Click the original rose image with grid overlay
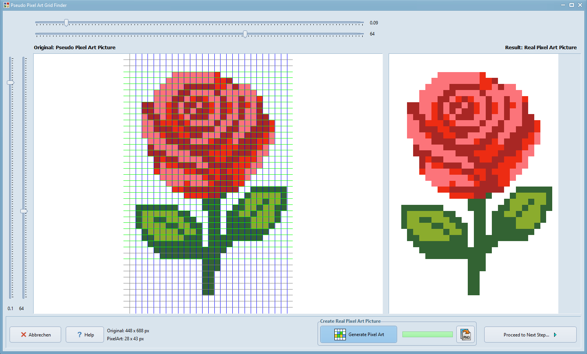Image resolution: width=587 pixels, height=354 pixels. tap(208, 183)
